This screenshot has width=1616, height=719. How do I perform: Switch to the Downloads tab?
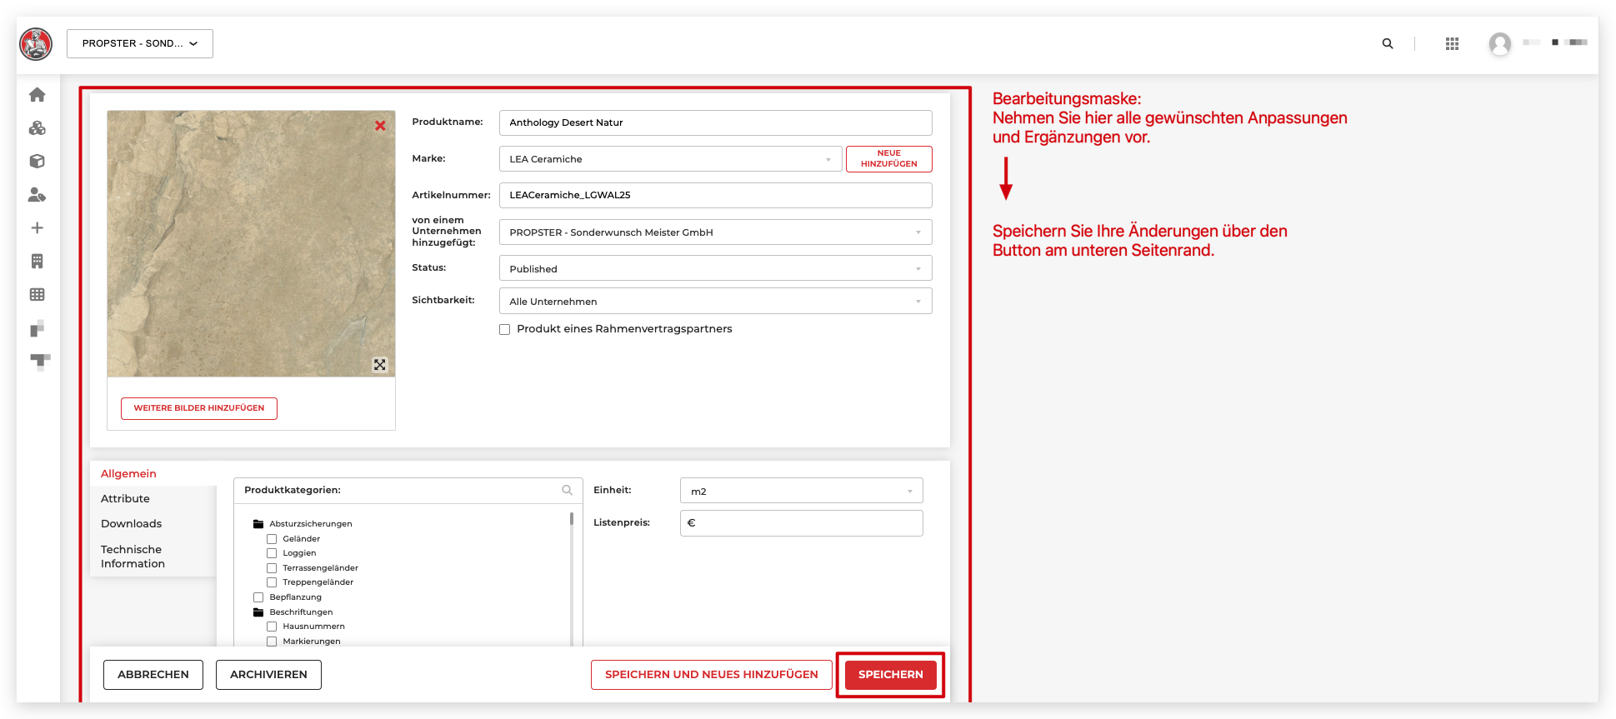(x=131, y=523)
